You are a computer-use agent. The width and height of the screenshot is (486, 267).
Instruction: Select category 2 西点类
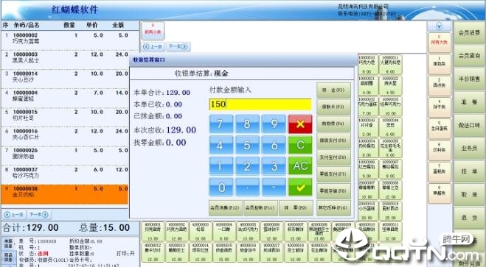point(440,85)
